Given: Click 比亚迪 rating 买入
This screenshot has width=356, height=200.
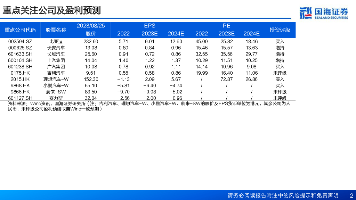Looking at the screenshot, I should click(280, 42).
